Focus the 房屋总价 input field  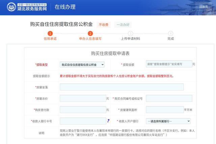(83, 98)
